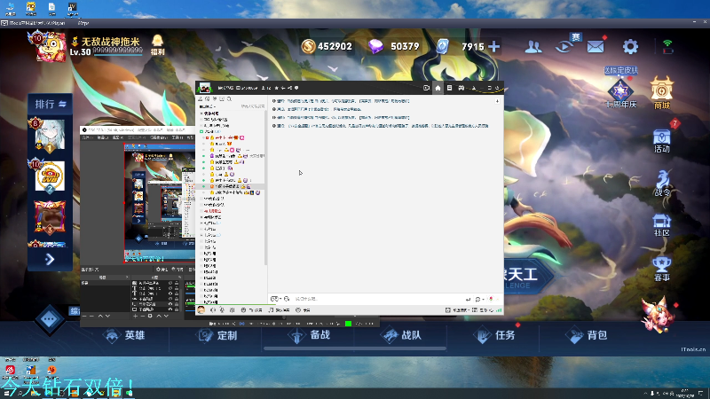The height and width of the screenshot is (399, 710).
Task: Toggle visibility eye of last OBS source row
Action: tap(170, 309)
